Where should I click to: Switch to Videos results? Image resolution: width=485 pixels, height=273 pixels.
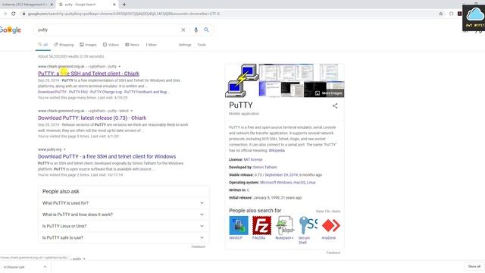click(x=111, y=45)
